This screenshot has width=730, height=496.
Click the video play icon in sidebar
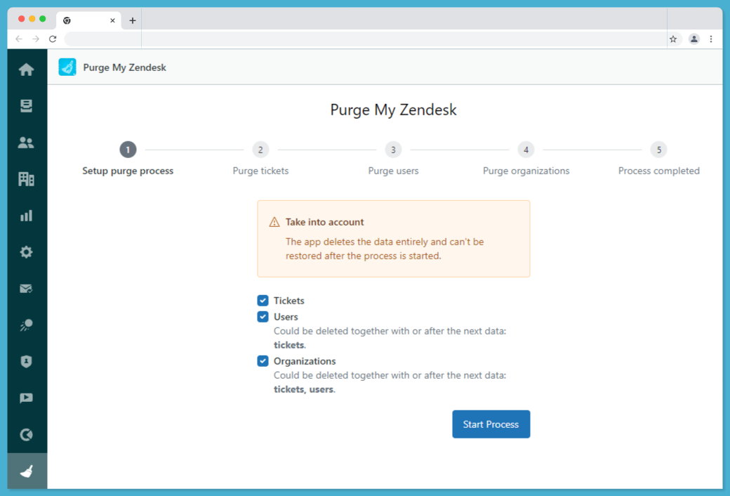point(26,398)
